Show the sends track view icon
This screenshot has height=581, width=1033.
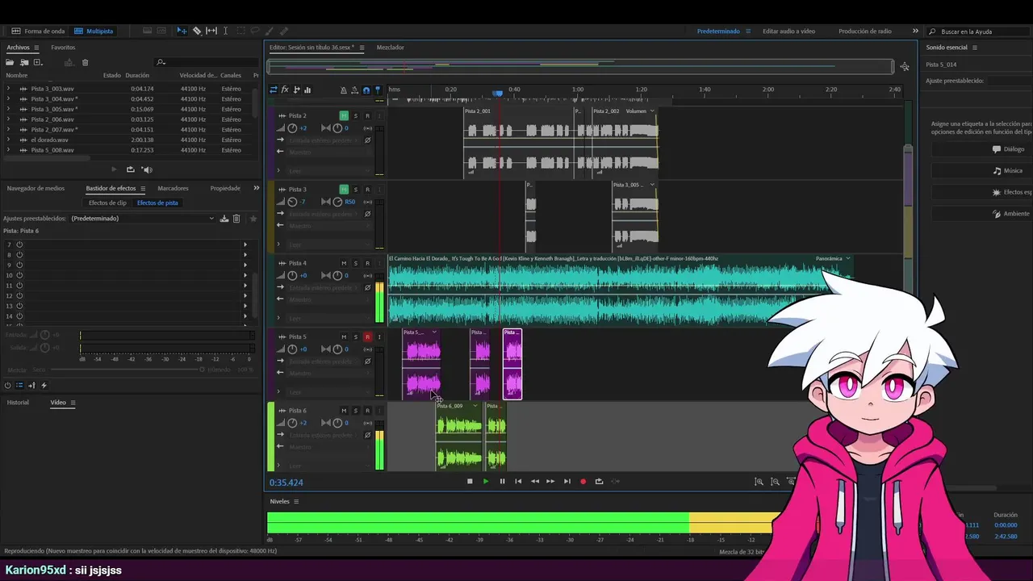tap(296, 90)
